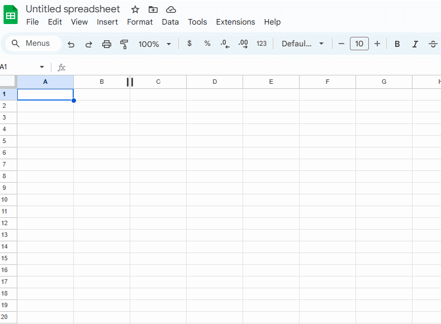Expand the 100% zoom dropdown
The height and width of the screenshot is (324, 441).
[155, 44]
